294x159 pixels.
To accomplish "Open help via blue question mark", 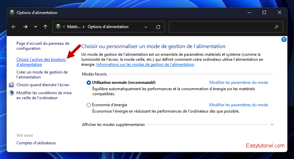I will (x=284, y=39).
